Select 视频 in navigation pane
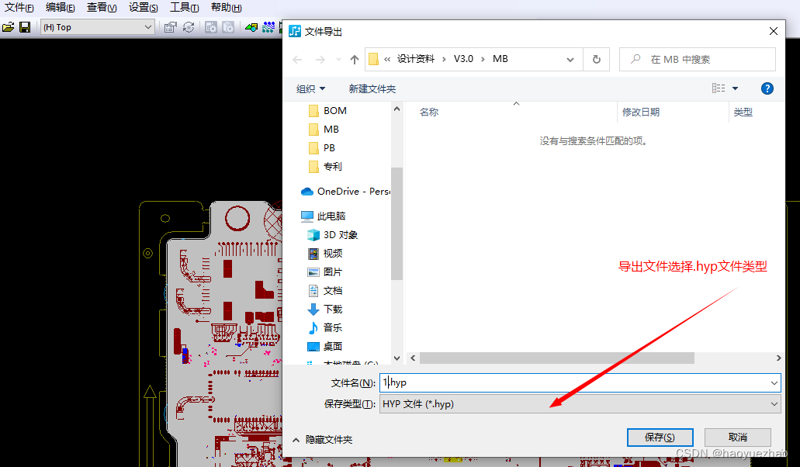This screenshot has width=800, height=467. coord(325,254)
